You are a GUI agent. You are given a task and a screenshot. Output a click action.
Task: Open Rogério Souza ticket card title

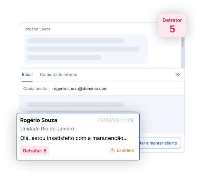tap(39, 120)
